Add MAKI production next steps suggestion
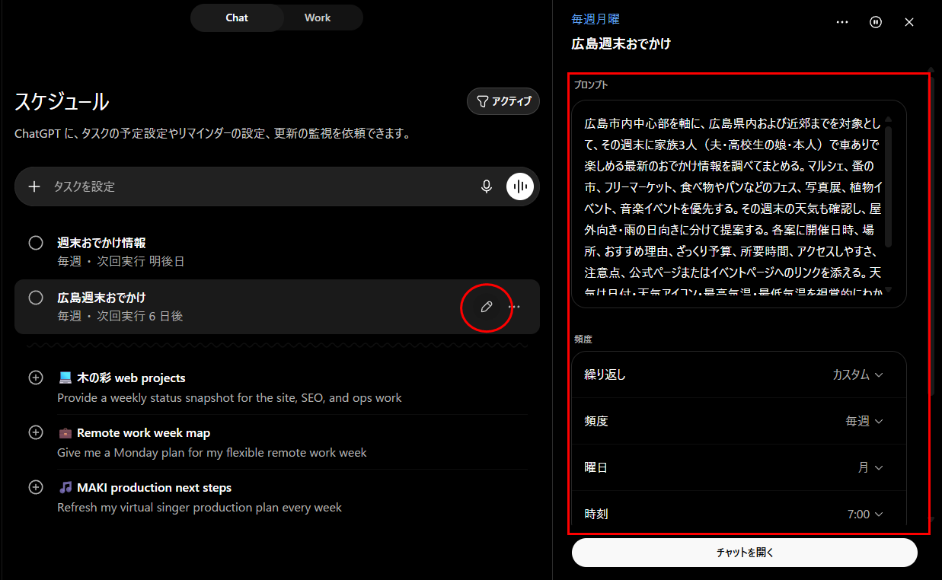The image size is (942, 580). click(x=36, y=487)
